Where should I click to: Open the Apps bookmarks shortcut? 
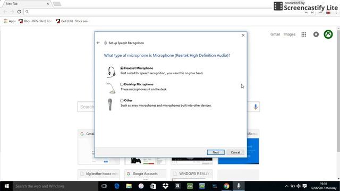tap(10, 21)
